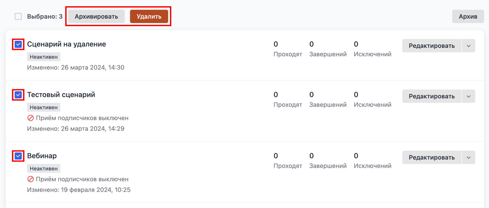Click the 'Неактивен' badge under Тестовый сценарий
Viewport: 489px width, 208px height.
click(x=43, y=107)
